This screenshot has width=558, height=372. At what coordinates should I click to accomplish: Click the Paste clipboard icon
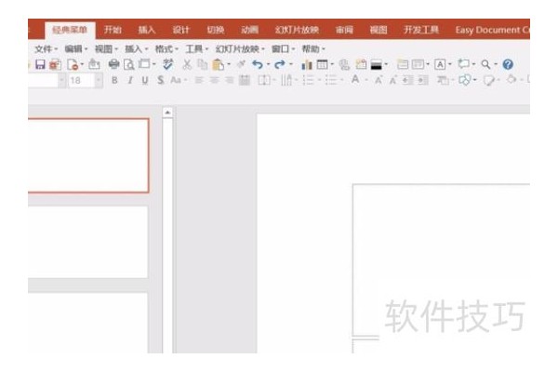(x=218, y=64)
